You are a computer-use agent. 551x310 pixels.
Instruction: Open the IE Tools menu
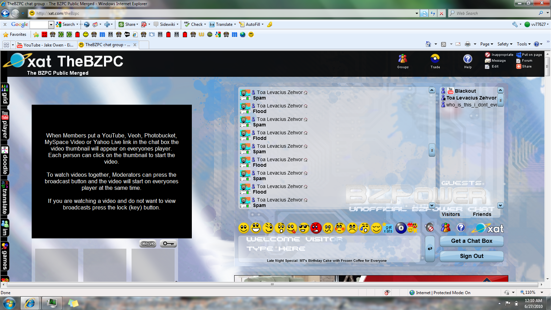click(x=523, y=44)
